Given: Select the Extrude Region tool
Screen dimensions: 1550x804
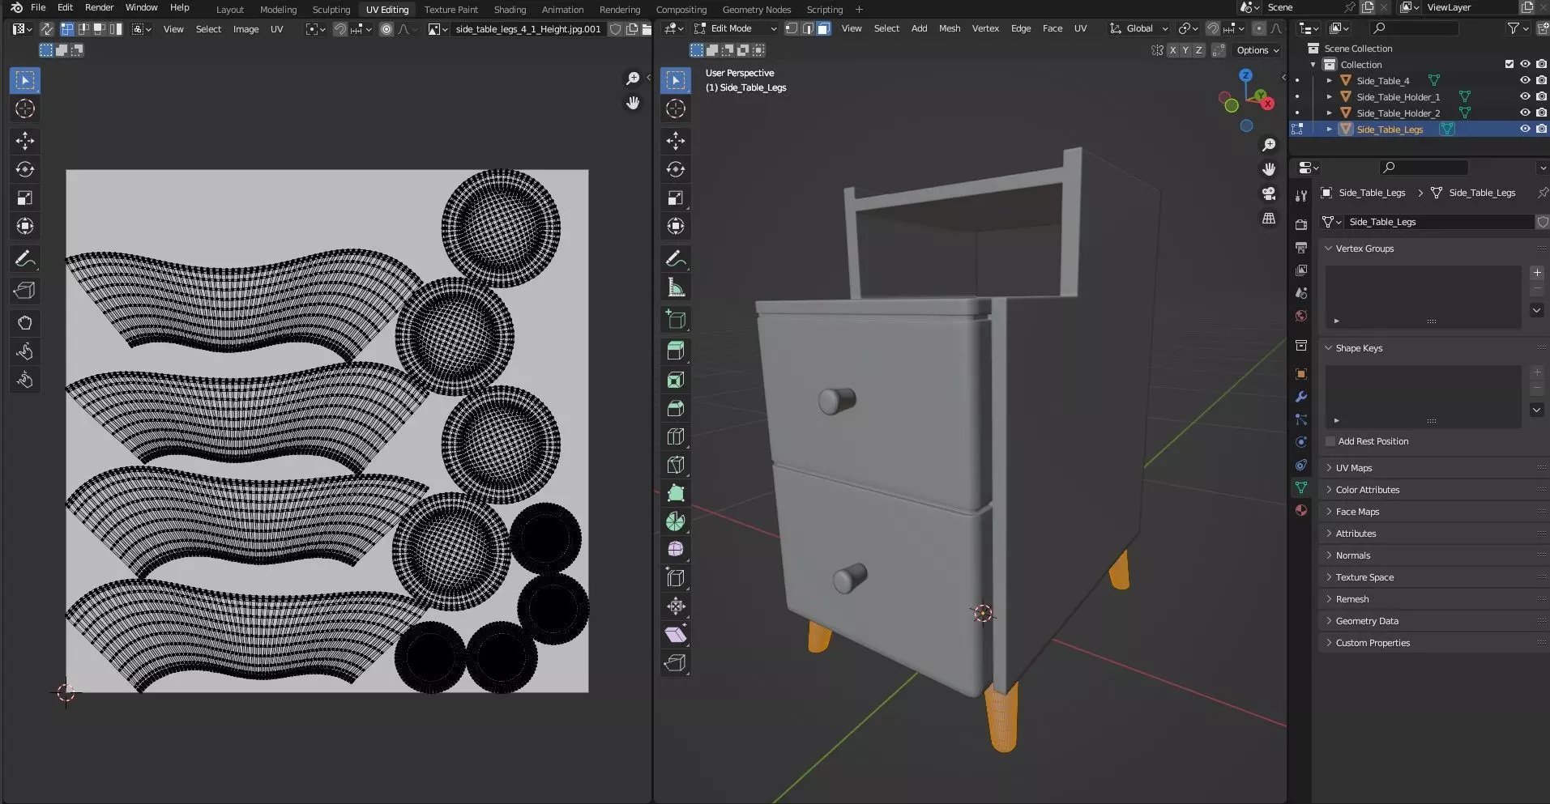Looking at the screenshot, I should (x=676, y=351).
